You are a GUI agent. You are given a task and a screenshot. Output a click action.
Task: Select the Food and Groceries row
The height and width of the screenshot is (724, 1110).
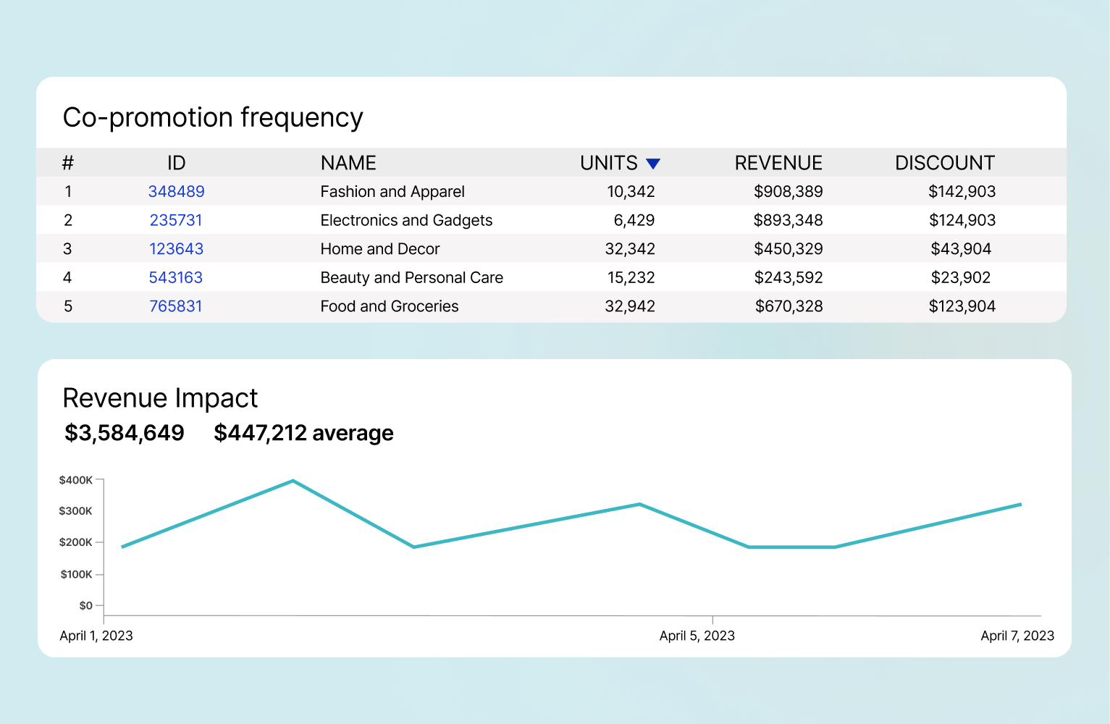click(389, 306)
